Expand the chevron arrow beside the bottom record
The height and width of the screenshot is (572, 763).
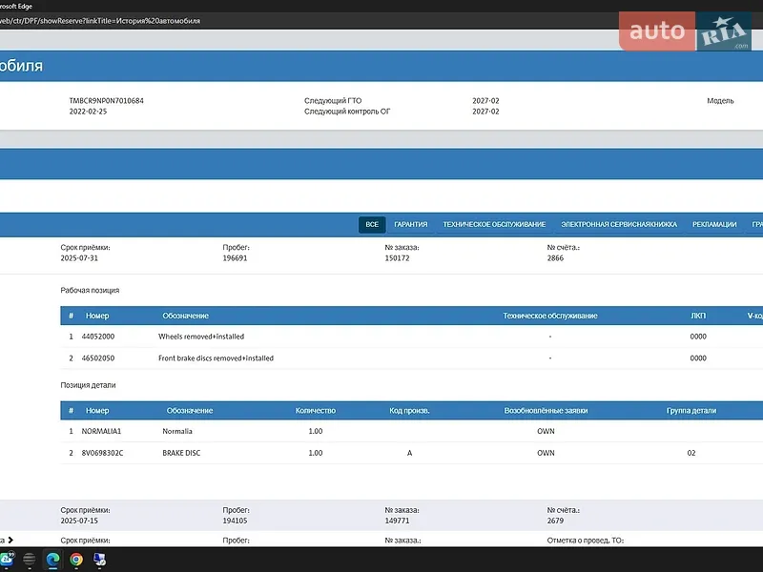pyautogui.click(x=10, y=540)
